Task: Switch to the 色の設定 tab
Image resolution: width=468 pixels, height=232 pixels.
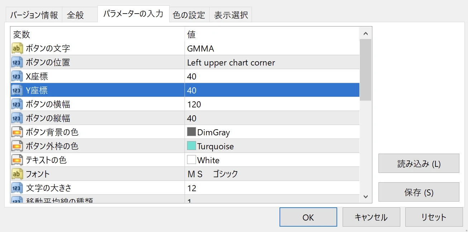Action: [x=189, y=14]
